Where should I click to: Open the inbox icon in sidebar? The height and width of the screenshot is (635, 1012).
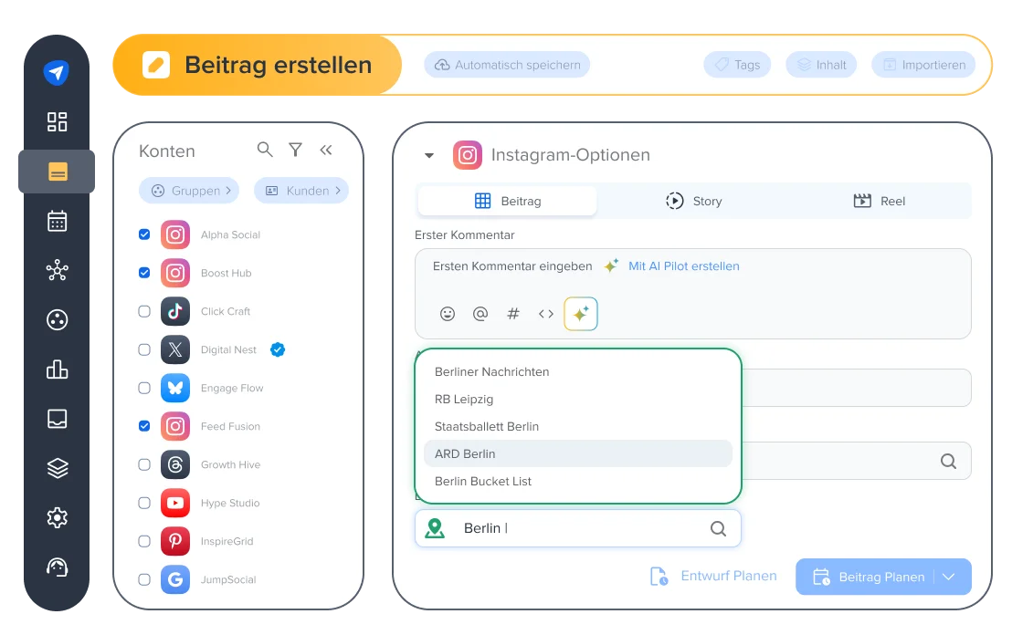57,419
